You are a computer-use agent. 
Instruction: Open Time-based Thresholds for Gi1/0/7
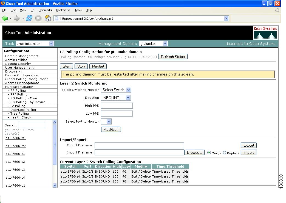pyautogui.click(x=170, y=181)
